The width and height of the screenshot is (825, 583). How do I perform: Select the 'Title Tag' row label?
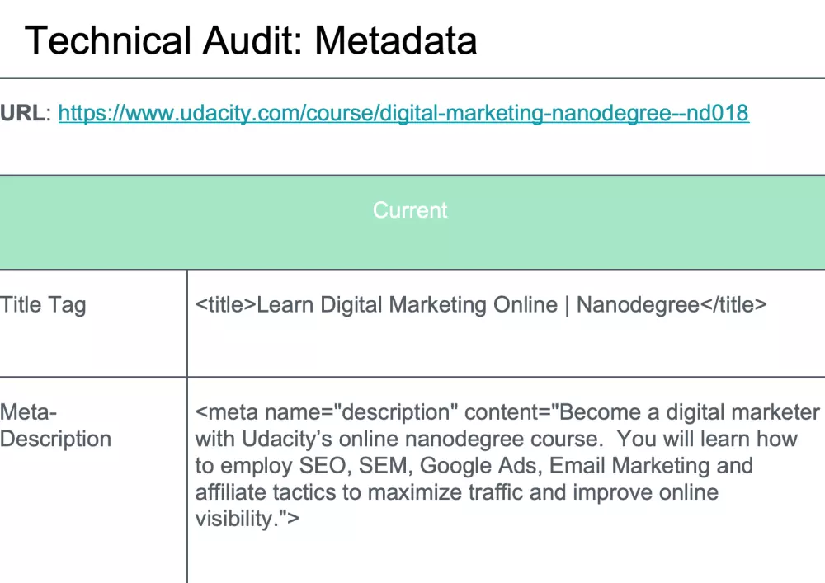tap(43, 305)
